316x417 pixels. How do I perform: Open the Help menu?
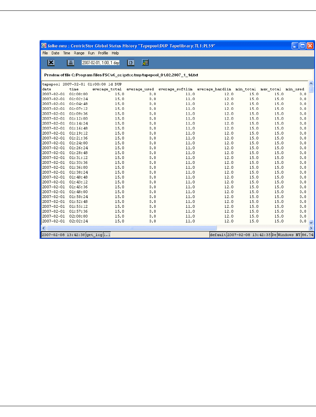click(x=115, y=53)
